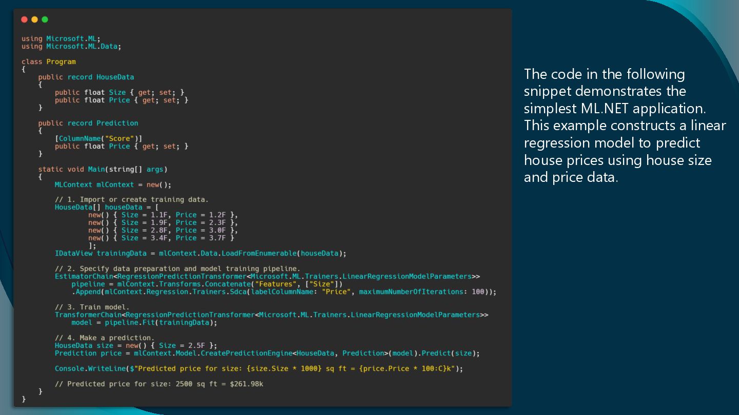The height and width of the screenshot is (415, 739).
Task: Click comment '3. Train model.'
Action: 92,307
